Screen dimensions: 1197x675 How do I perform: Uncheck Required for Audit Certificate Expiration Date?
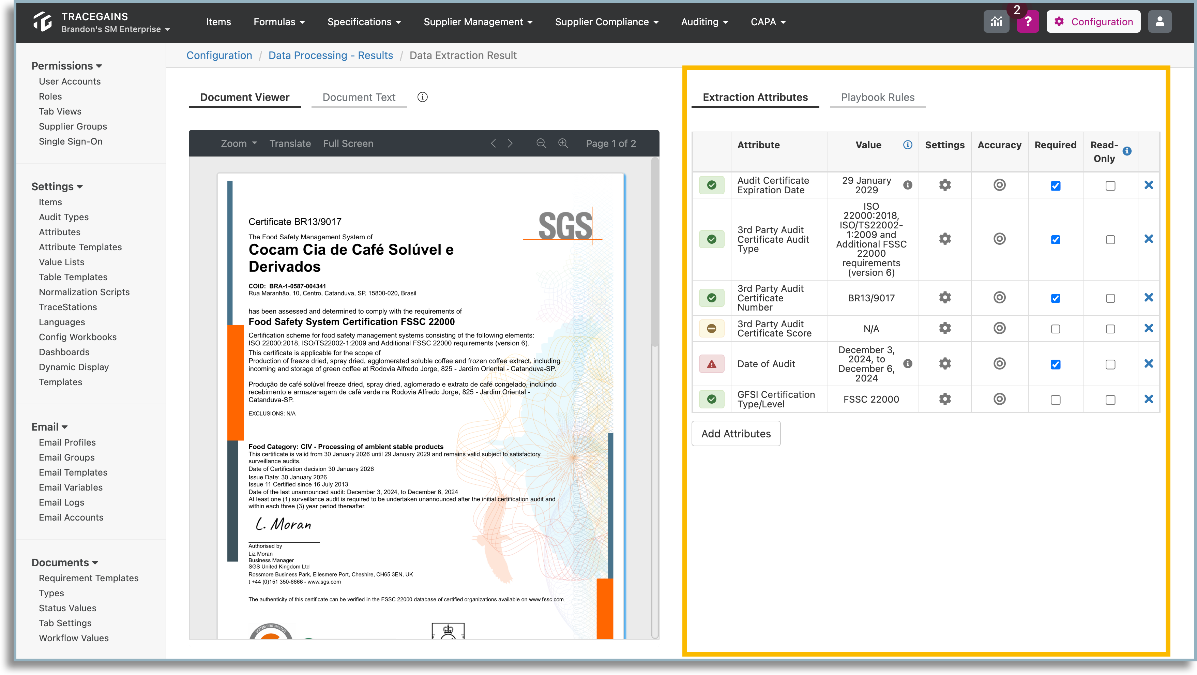1055,185
